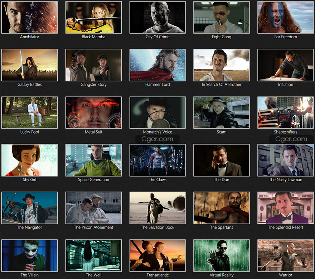Click the 'Scam' caption text
Image resolution: width=315 pixels, height=279 pixels.
222,132
